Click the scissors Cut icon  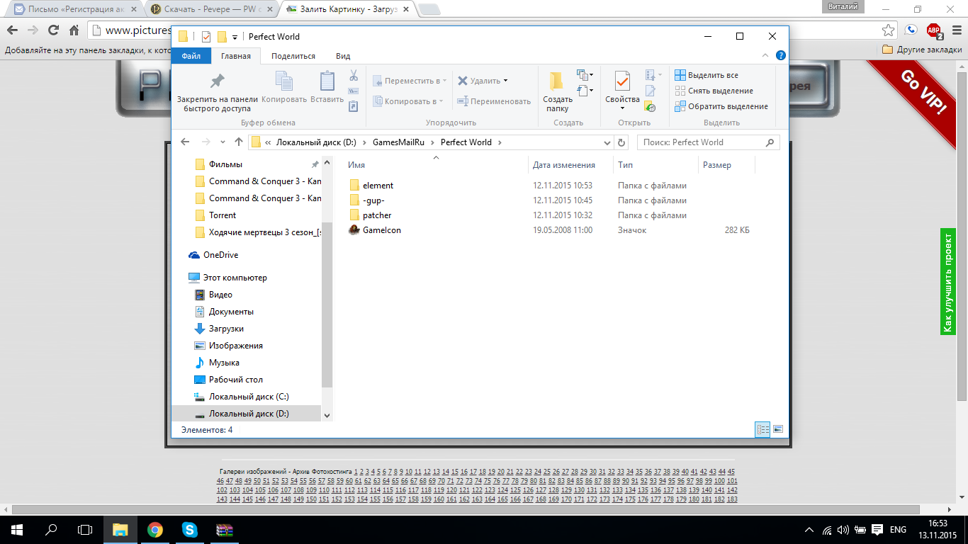354,75
